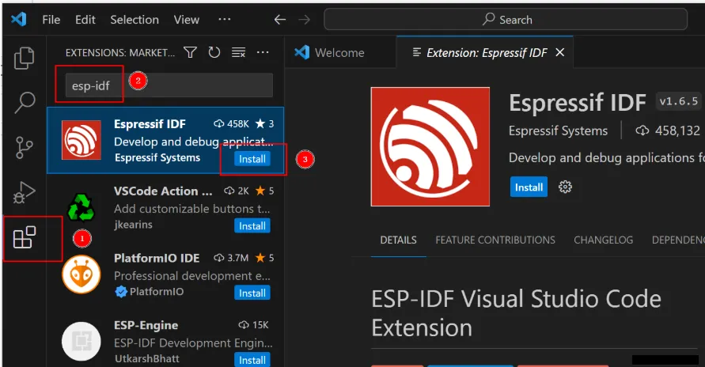Close the Extension: Espressif IDF tab
Screen dimensions: 705x367
[x=560, y=53]
